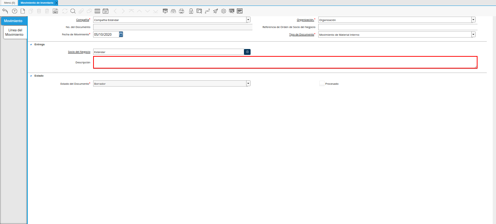Screen dimensions: 496x224
Task: Click the Fecha de Movimiento date field
Action: pos(106,34)
